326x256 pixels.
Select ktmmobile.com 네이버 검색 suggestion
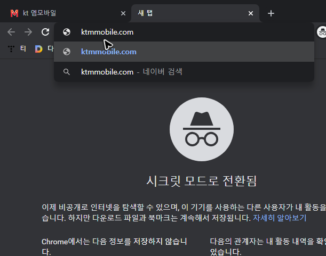tap(184, 72)
